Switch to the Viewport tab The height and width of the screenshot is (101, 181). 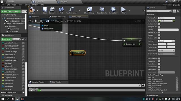(x=35, y=17)
